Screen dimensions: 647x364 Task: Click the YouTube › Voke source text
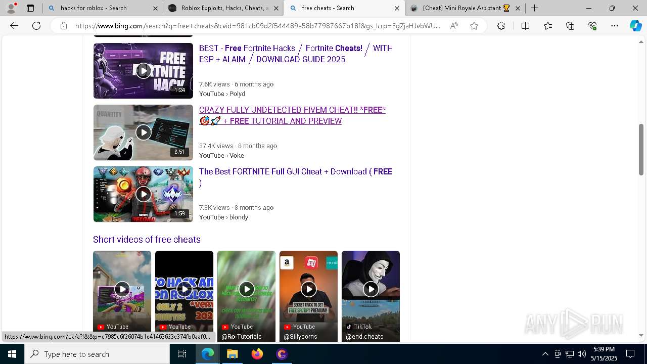point(221,156)
